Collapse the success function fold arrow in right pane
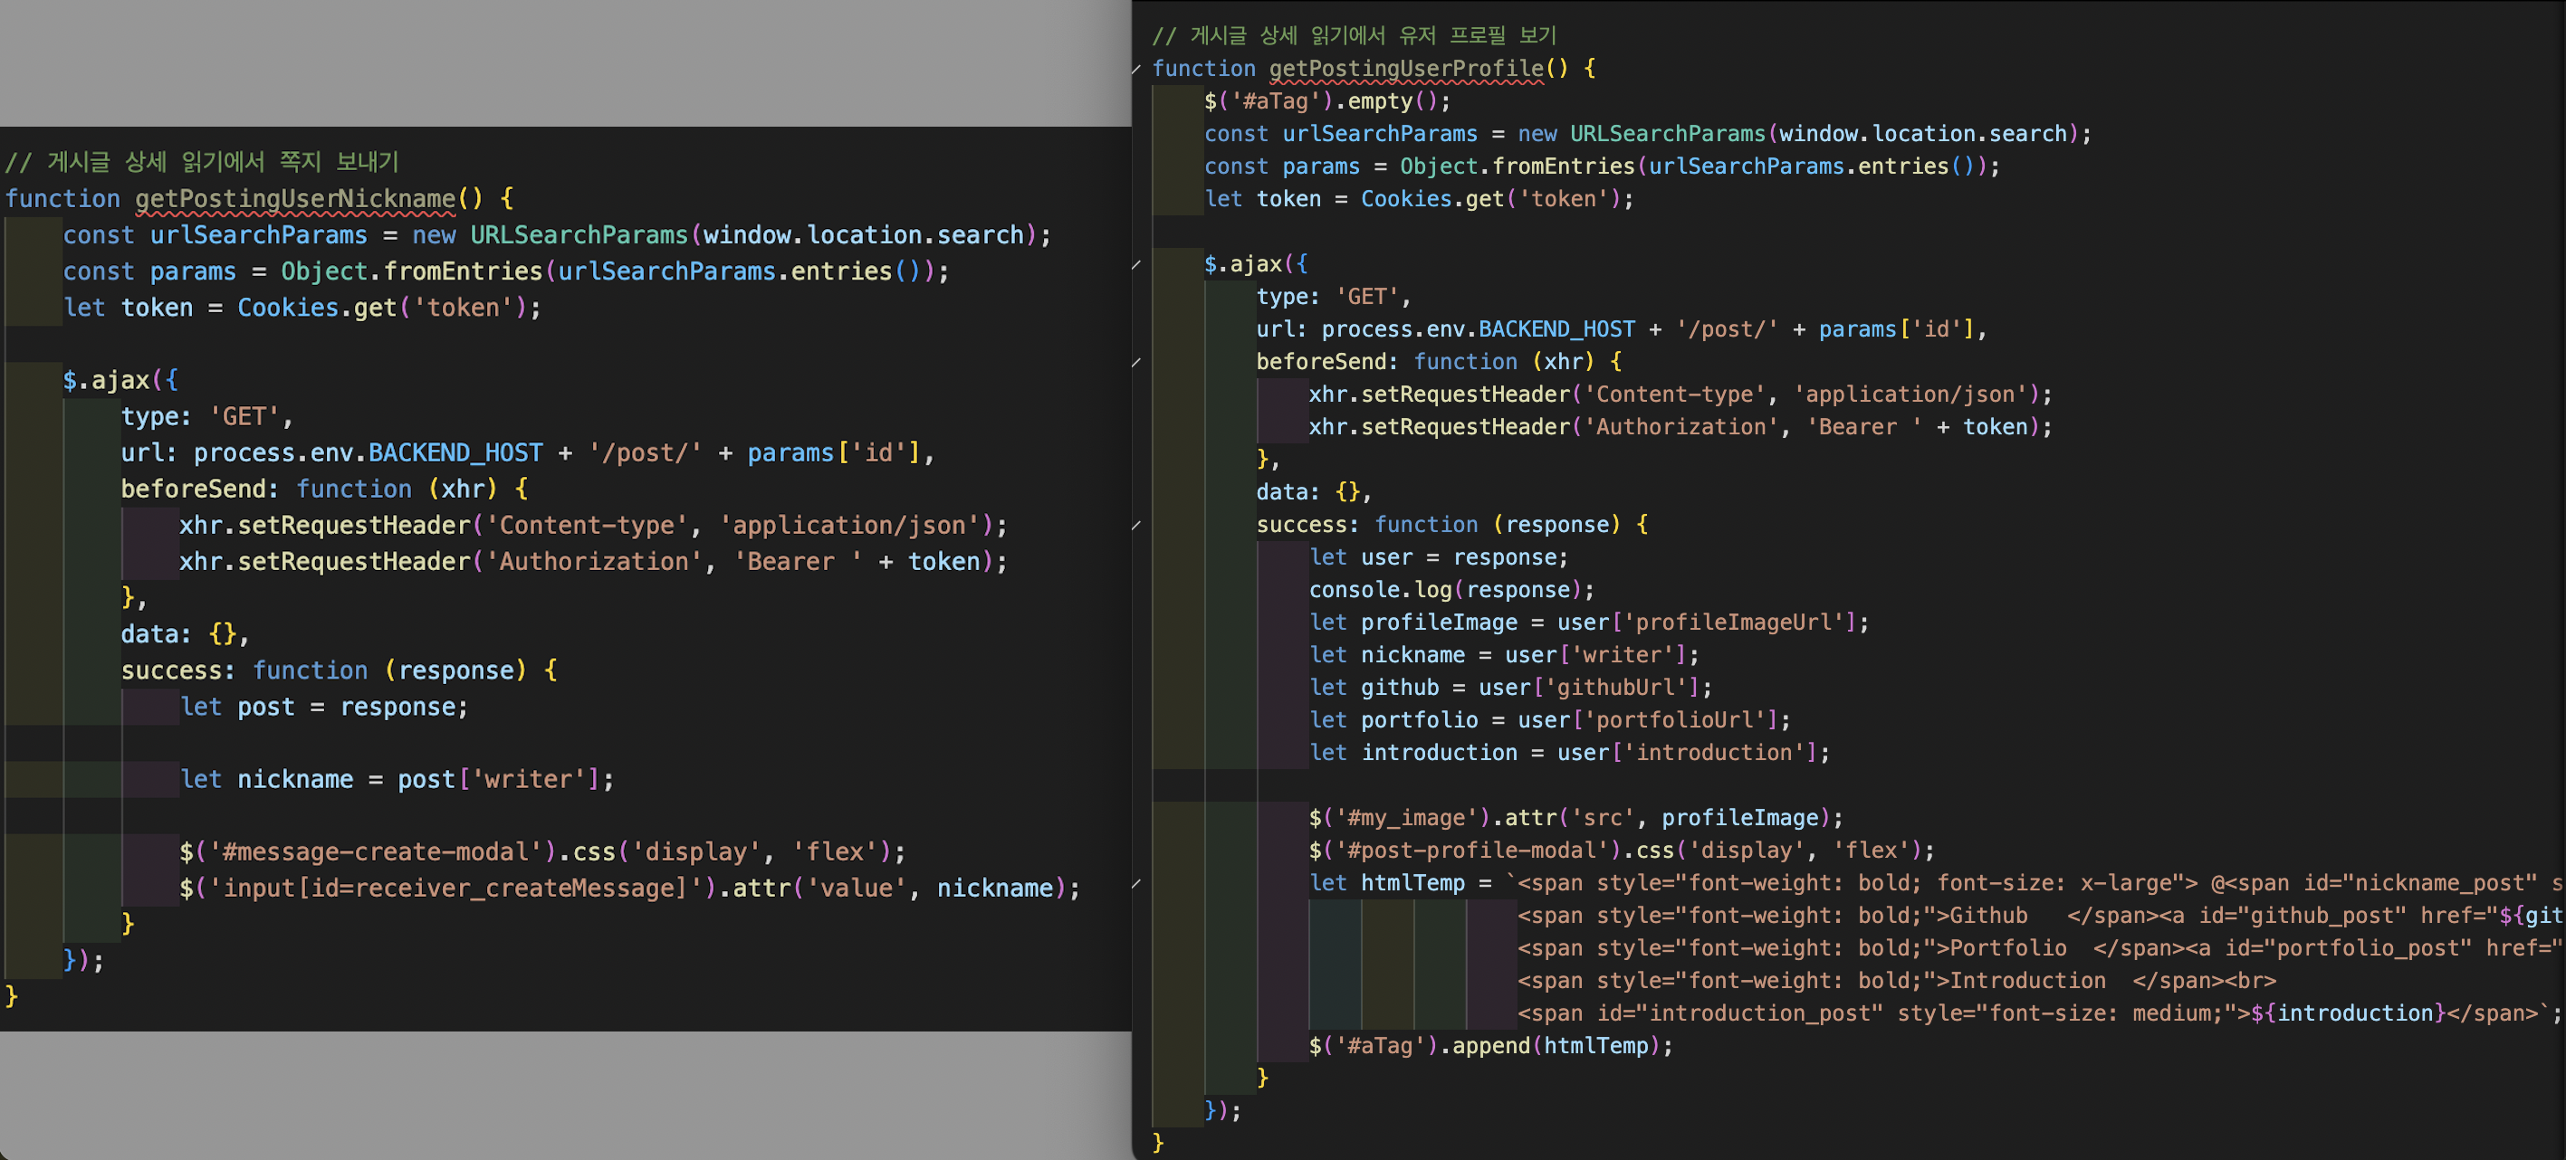 point(1136,525)
